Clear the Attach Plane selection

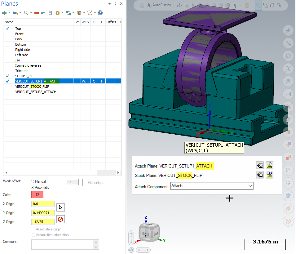pos(260,166)
